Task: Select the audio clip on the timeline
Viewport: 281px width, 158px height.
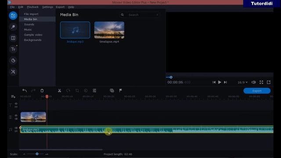Action: coord(147,129)
